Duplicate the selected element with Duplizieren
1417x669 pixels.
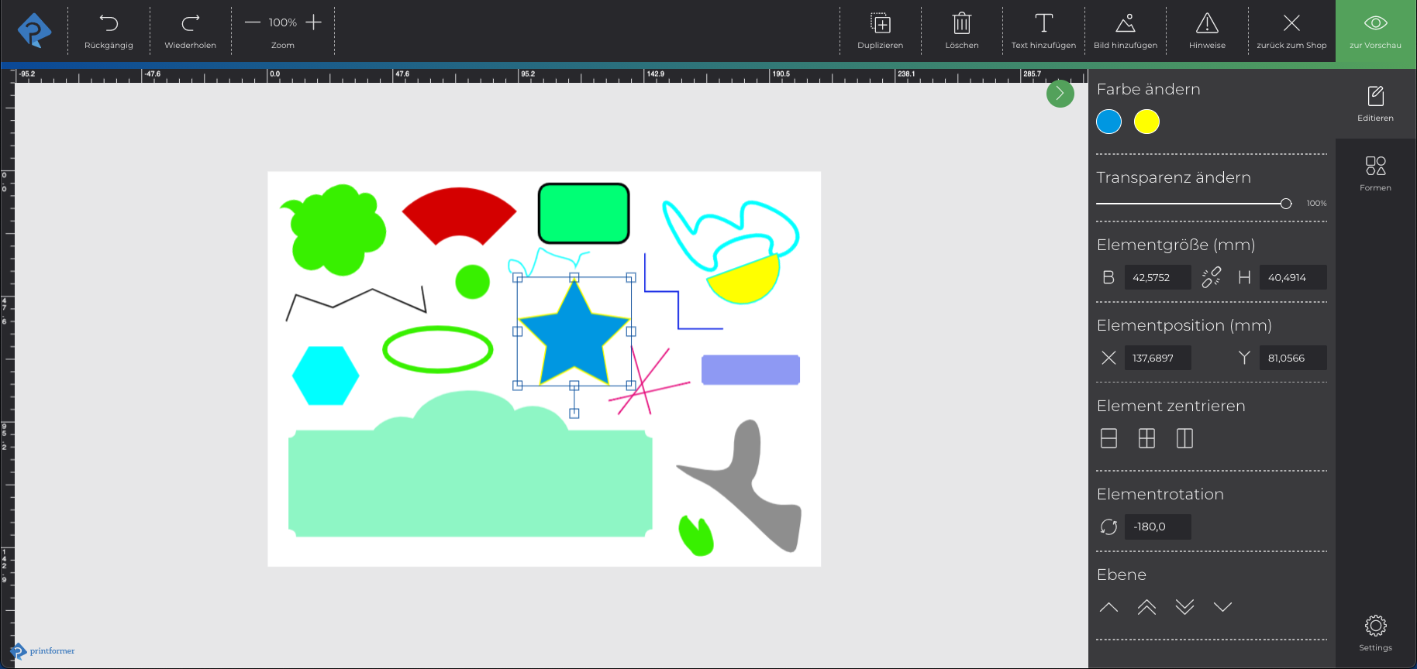tap(881, 24)
